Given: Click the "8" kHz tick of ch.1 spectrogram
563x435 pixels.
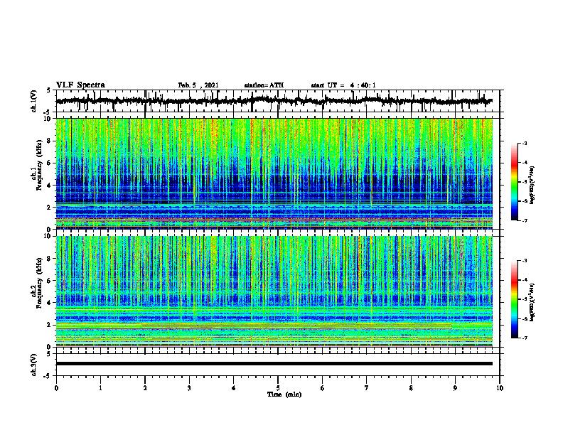Looking at the screenshot, I should click(x=49, y=141).
